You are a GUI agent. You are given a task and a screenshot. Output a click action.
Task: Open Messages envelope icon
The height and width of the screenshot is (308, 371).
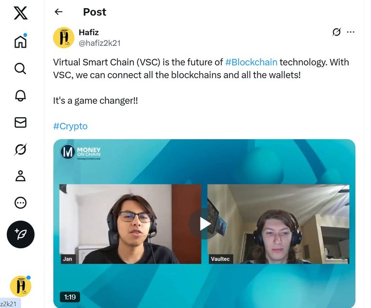(x=21, y=122)
